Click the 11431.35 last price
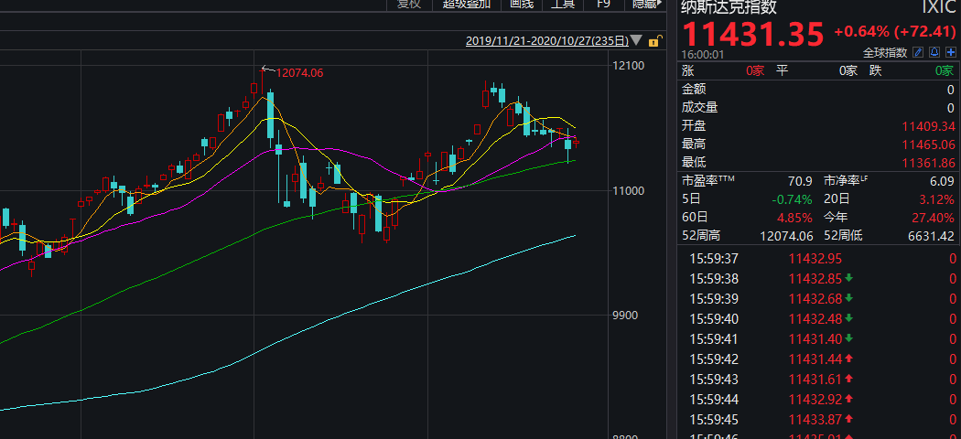The image size is (961, 439). [753, 34]
